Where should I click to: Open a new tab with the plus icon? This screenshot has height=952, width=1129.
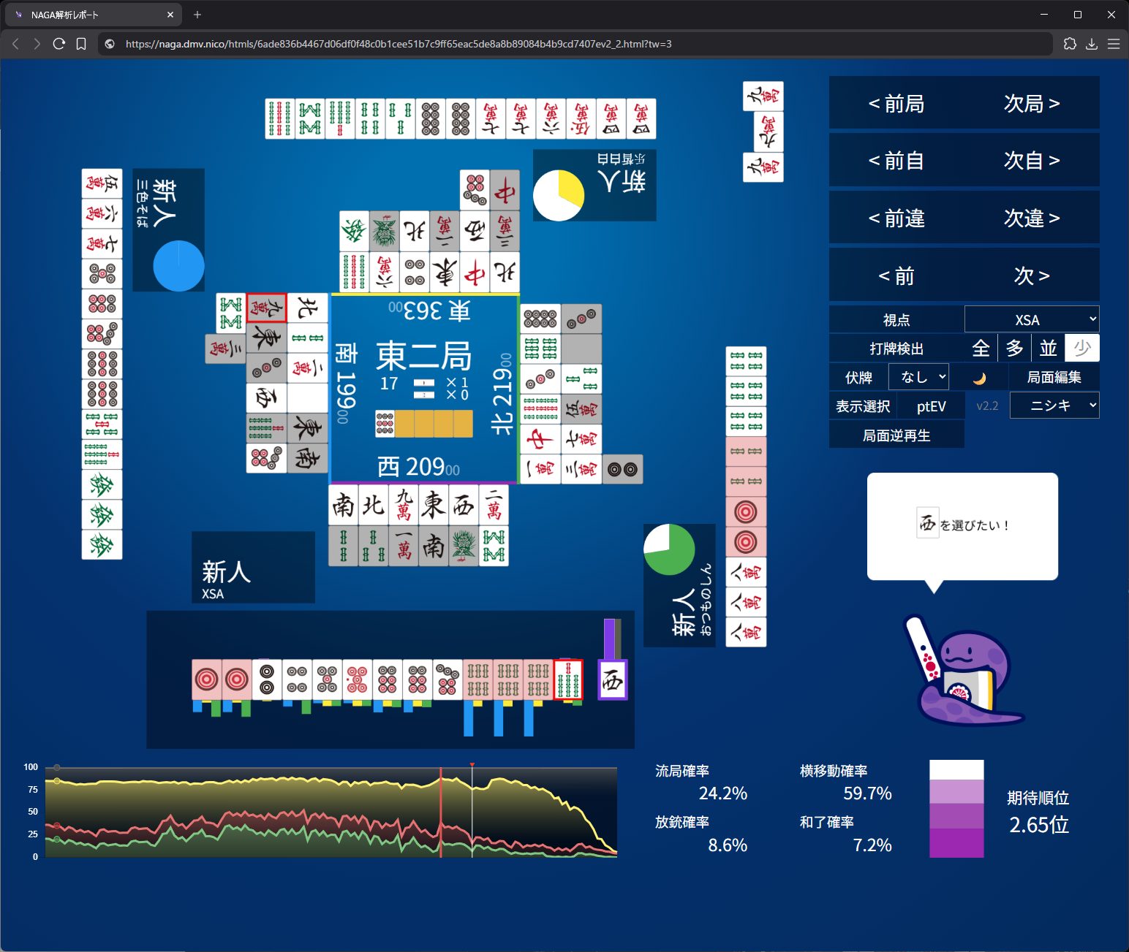(197, 15)
